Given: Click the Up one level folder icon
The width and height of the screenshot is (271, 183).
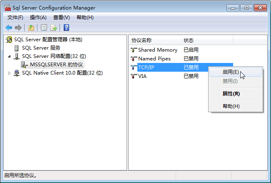Looking at the screenshot, I should [x=31, y=28].
